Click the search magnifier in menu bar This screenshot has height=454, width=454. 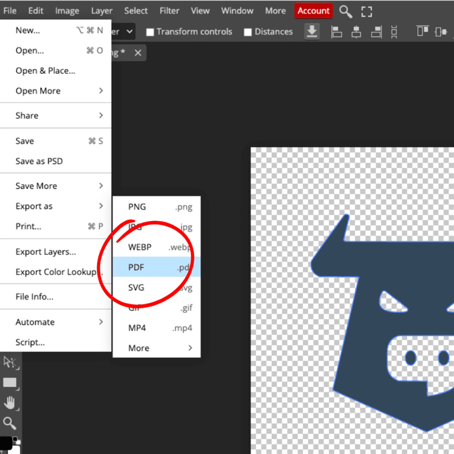click(x=346, y=11)
